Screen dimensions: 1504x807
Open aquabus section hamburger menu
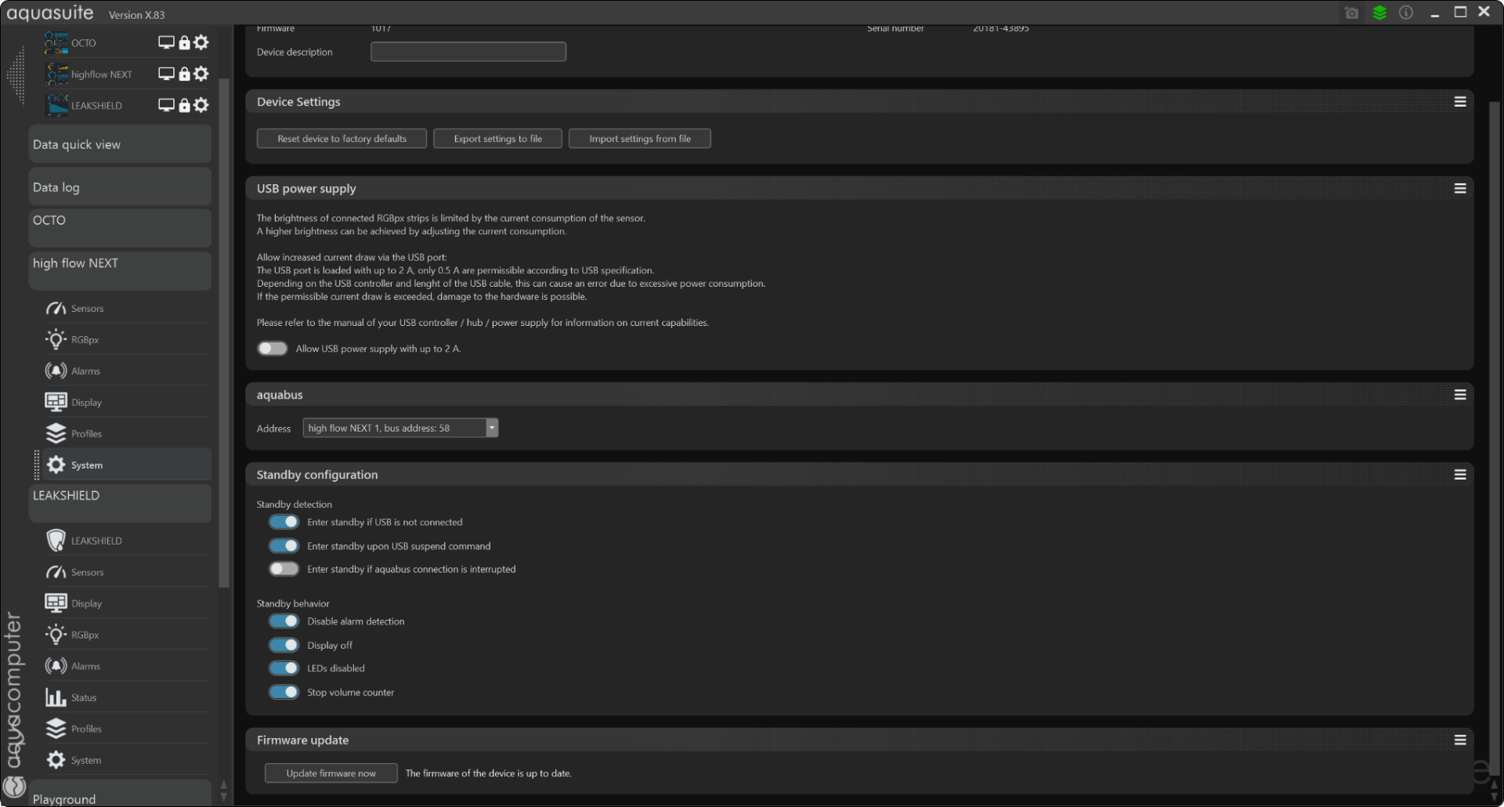pyautogui.click(x=1460, y=395)
